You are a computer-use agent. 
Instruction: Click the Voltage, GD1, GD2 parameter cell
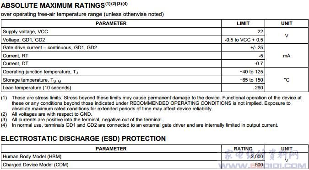(x=111, y=40)
